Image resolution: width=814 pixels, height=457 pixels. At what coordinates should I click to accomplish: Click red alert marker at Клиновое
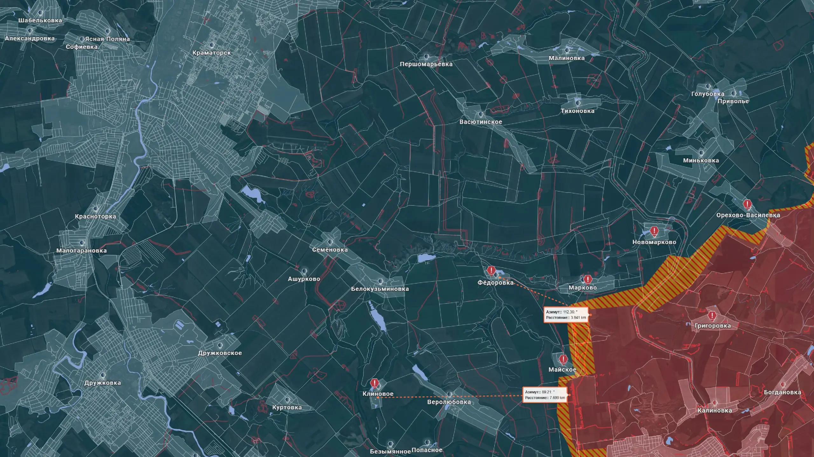pyautogui.click(x=375, y=383)
